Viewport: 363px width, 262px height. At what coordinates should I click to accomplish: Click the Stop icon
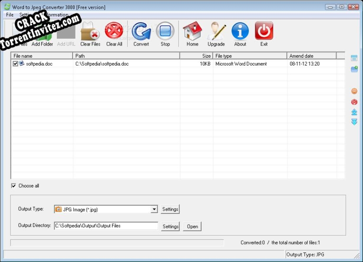click(x=165, y=33)
